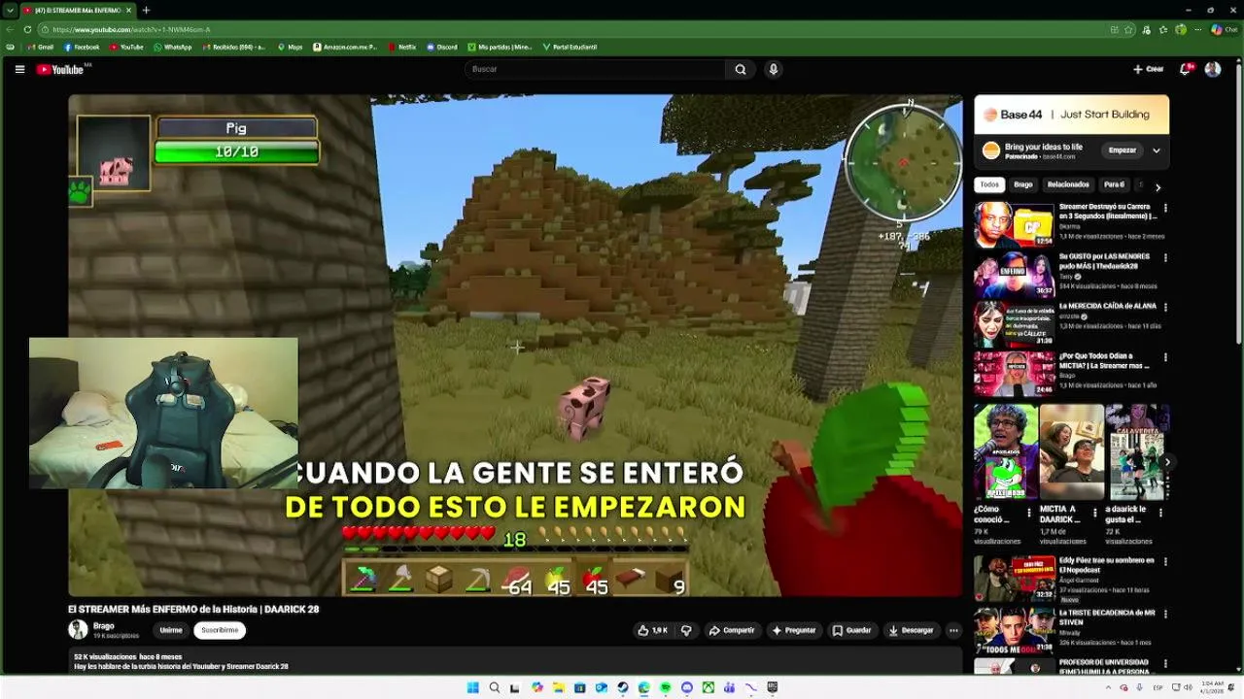Open Discord from the taskbar
The width and height of the screenshot is (1244, 699).
(x=687, y=687)
